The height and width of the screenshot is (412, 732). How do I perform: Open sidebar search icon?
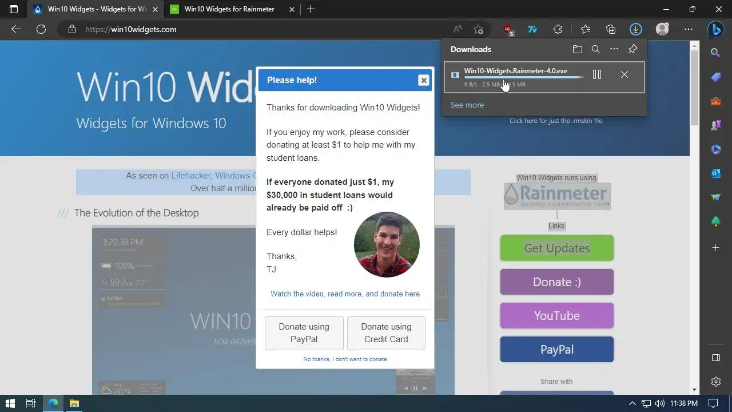[x=715, y=53]
